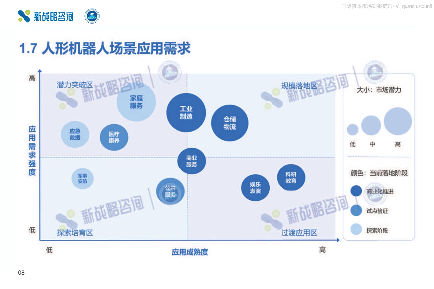Click the 商业化推进 legend label
Image resolution: width=434 pixels, height=289 pixels.
[380, 191]
